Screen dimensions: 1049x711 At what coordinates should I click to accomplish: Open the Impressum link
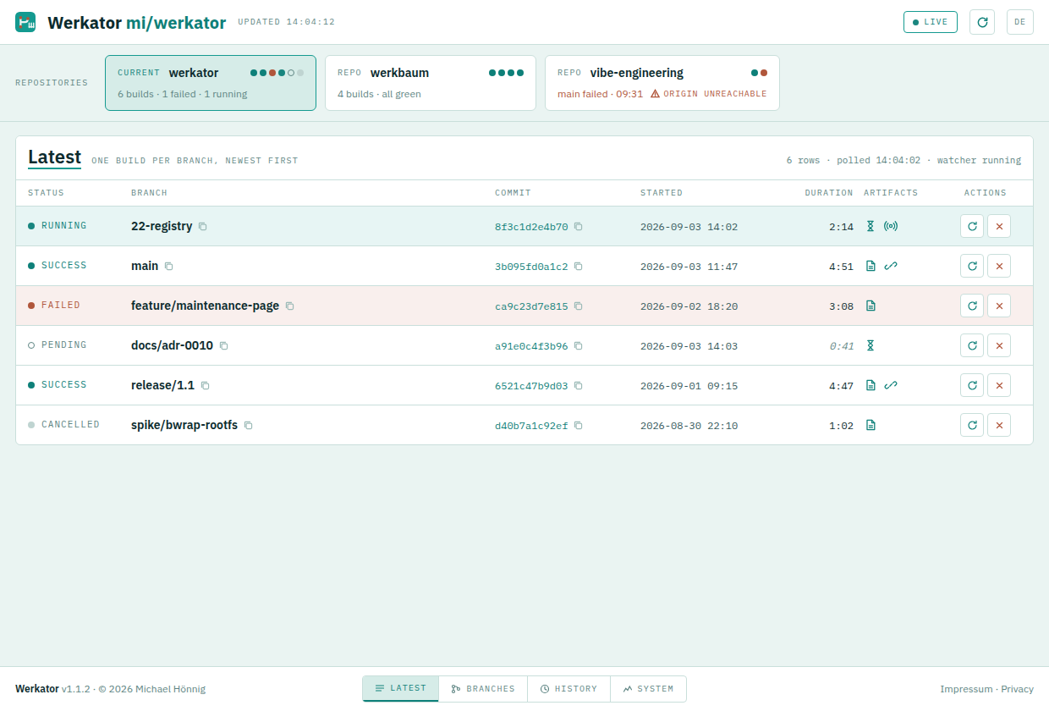[x=966, y=689]
